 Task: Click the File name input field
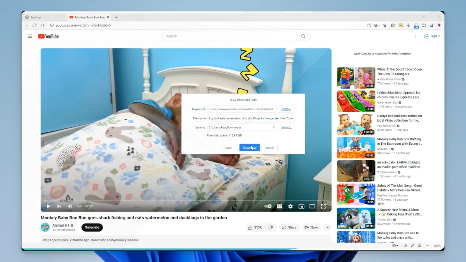(251, 118)
